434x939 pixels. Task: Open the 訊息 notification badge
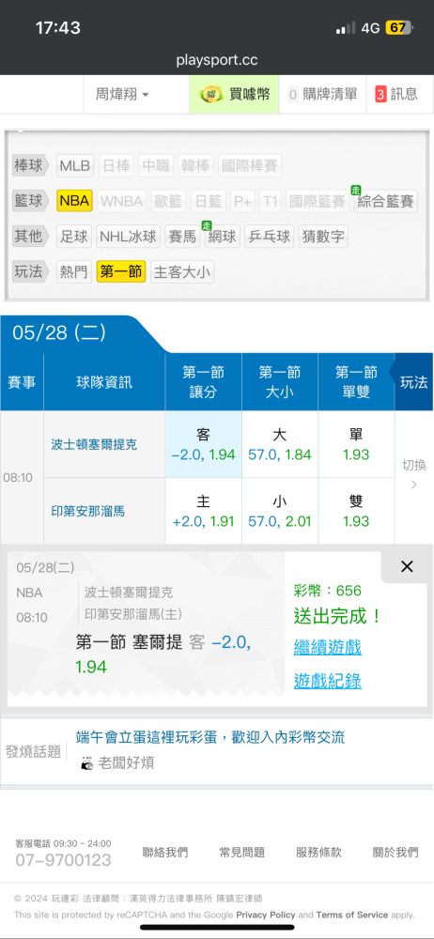[380, 94]
